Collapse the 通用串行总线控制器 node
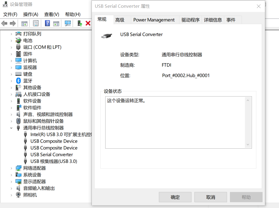279x208 pixels. [11, 128]
